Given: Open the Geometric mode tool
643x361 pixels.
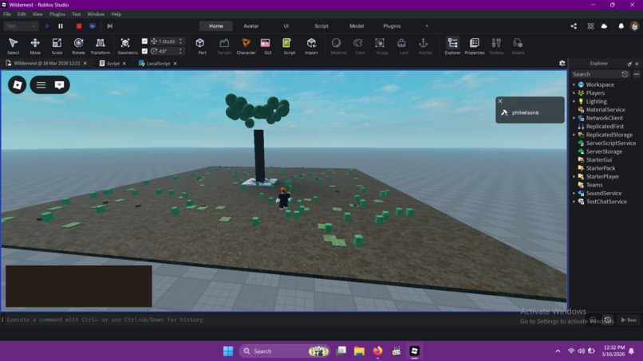Looking at the screenshot, I should pyautogui.click(x=128, y=46).
